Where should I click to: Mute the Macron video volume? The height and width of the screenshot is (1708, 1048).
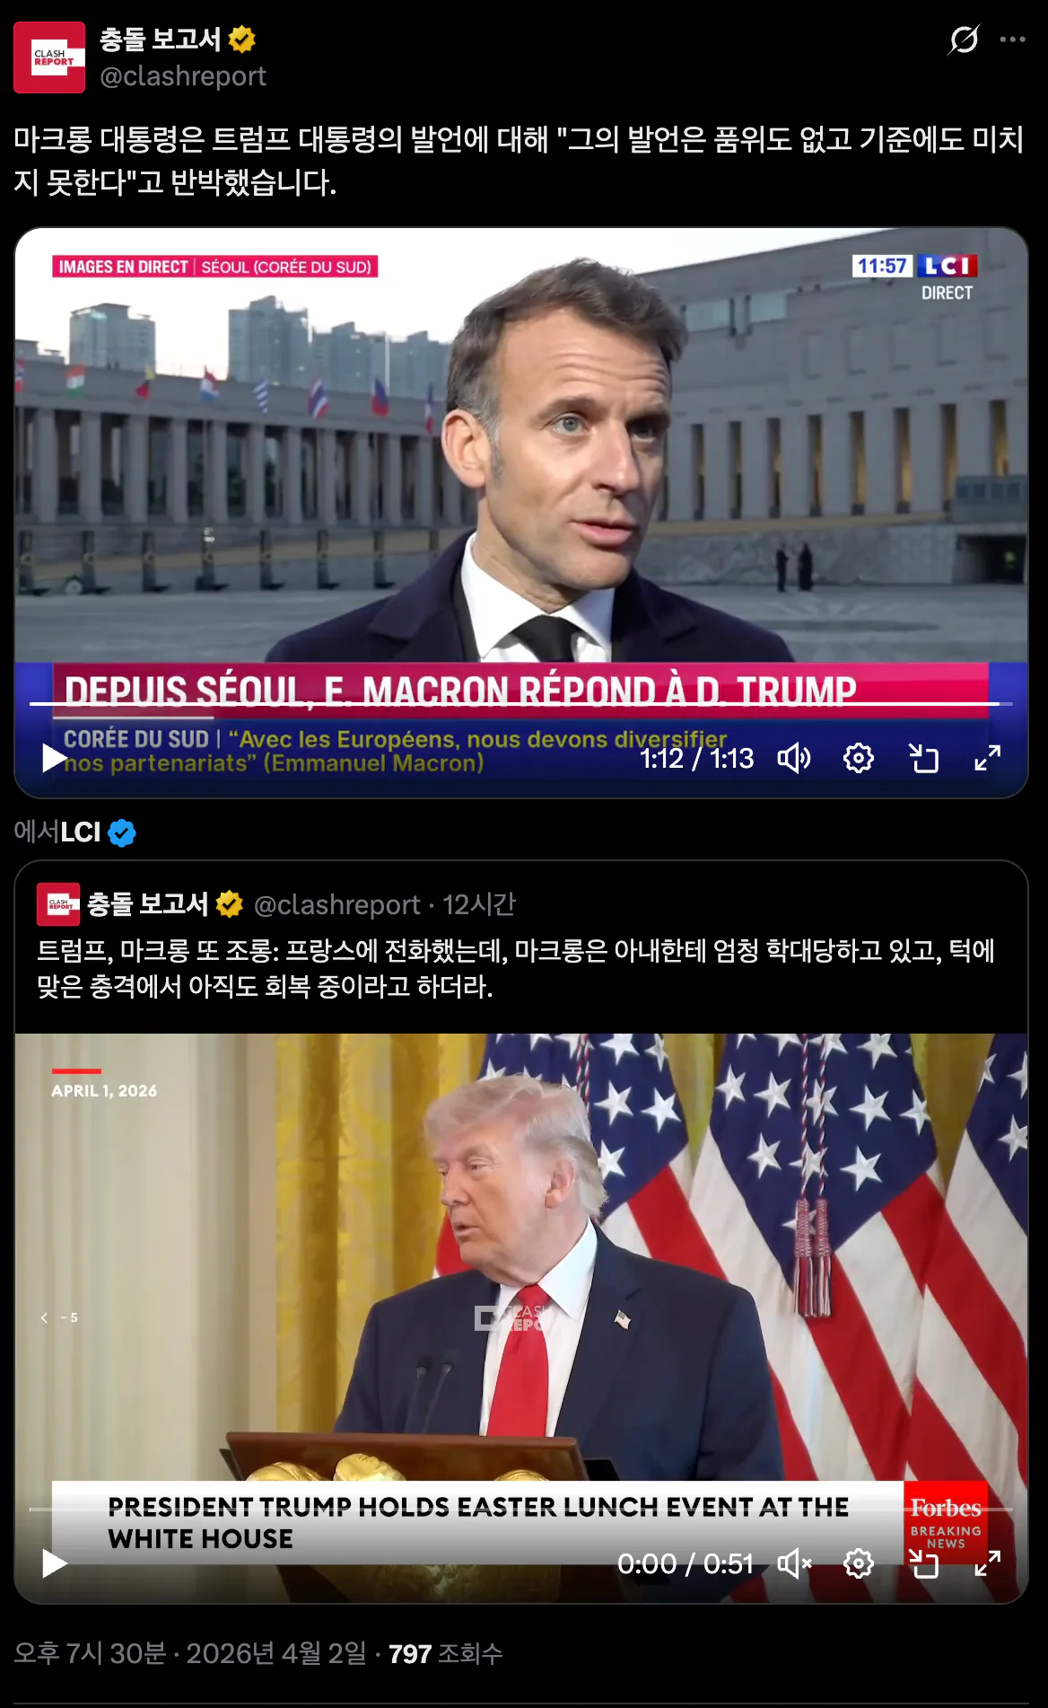pyautogui.click(x=794, y=759)
